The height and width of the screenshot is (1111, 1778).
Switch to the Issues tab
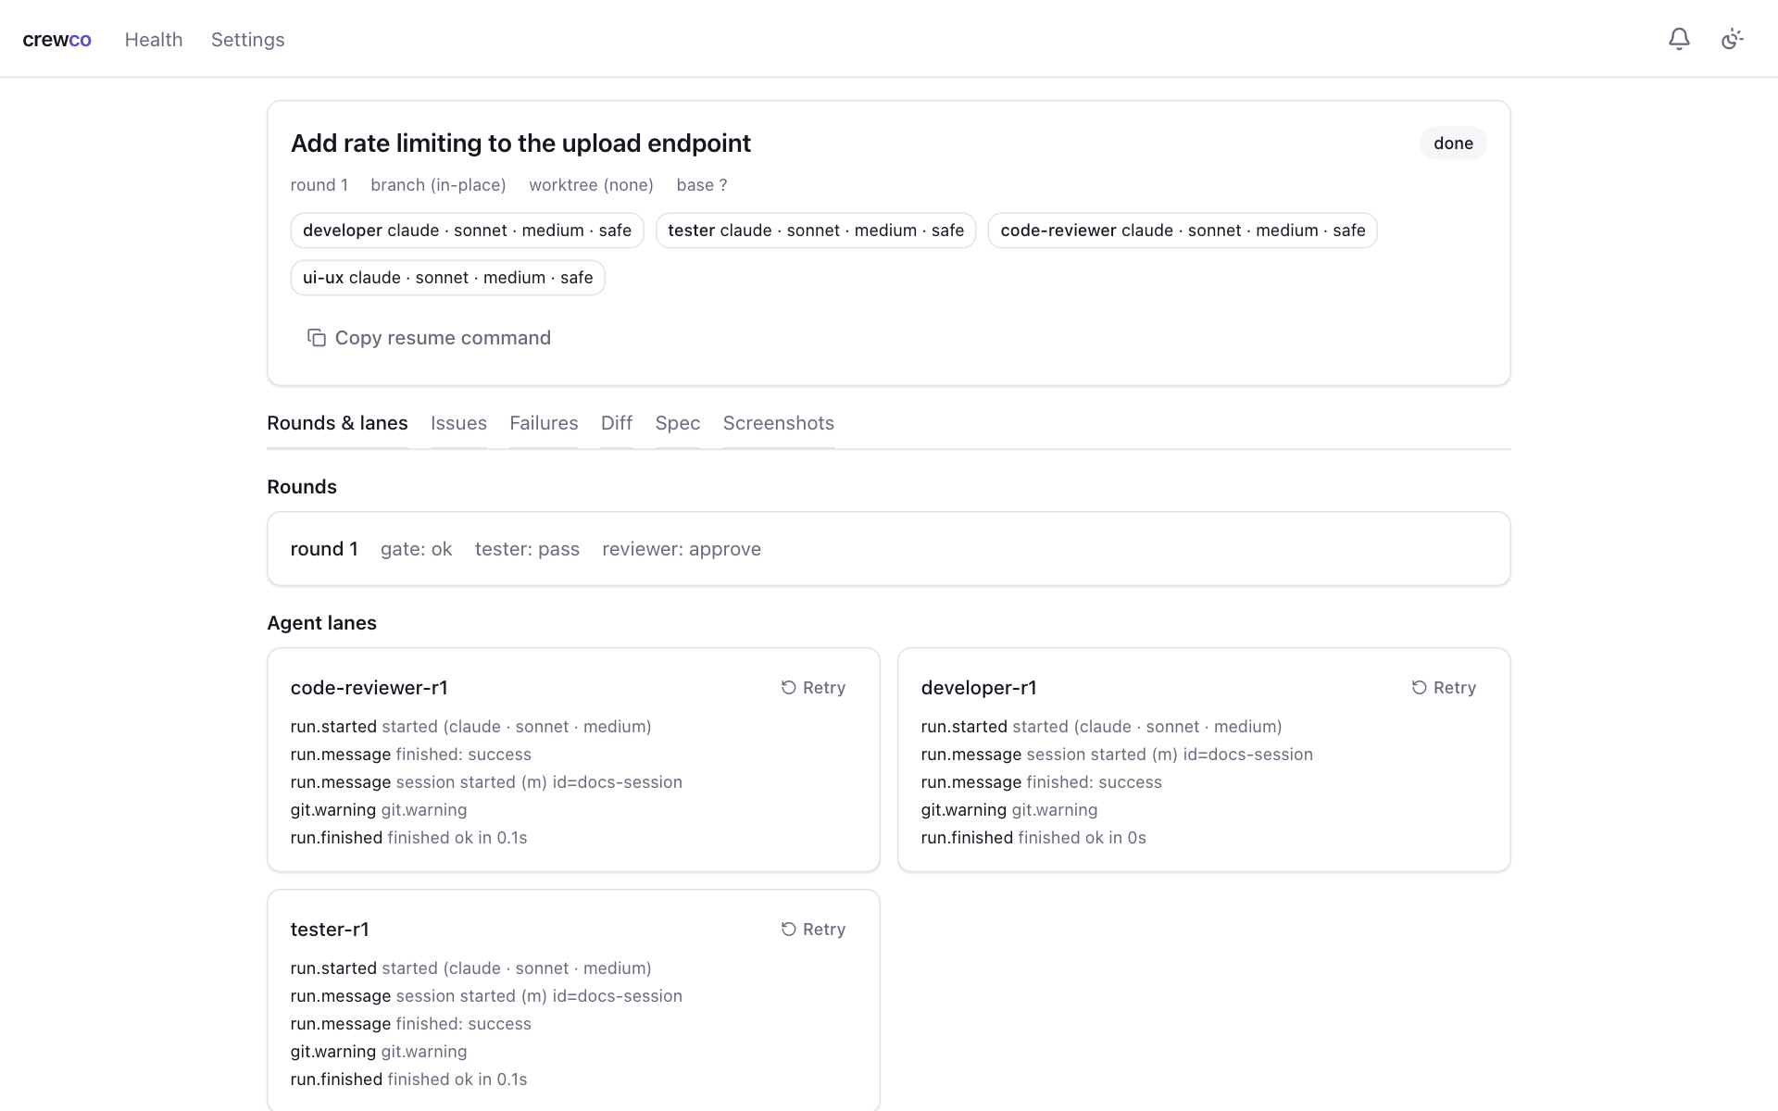(x=458, y=423)
